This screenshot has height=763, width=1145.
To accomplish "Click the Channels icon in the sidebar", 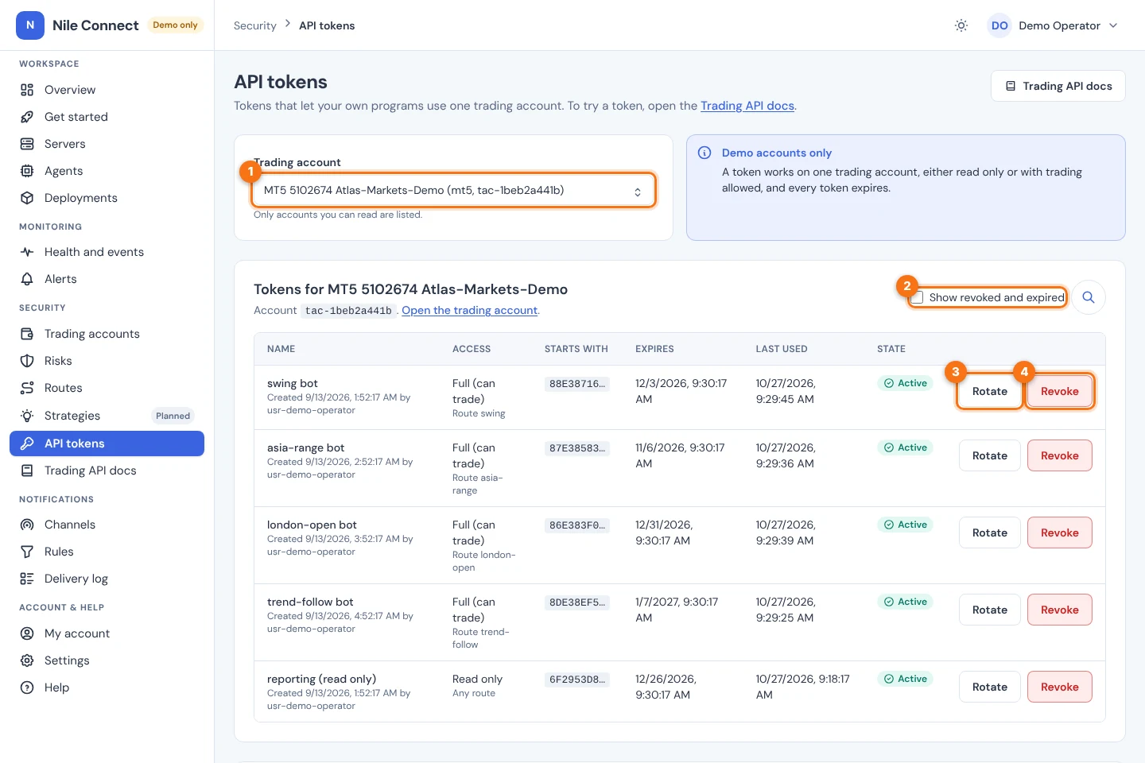I will point(27,525).
